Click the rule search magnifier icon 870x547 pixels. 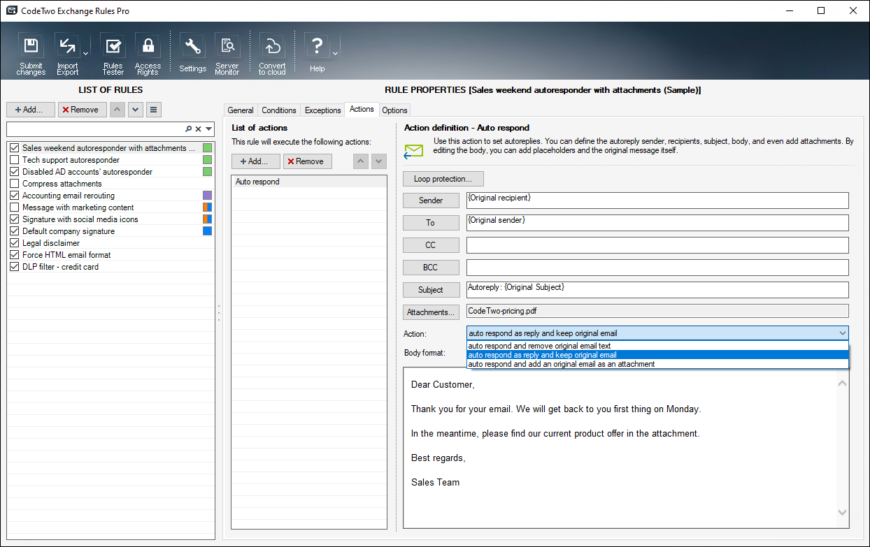click(x=188, y=129)
